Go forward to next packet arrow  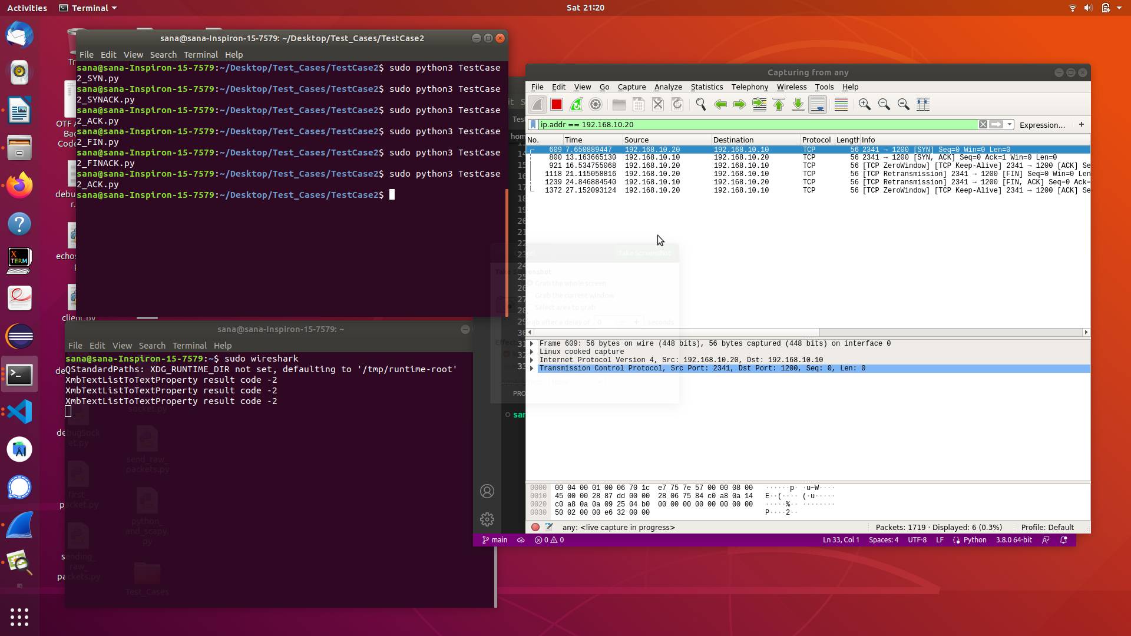(739, 104)
